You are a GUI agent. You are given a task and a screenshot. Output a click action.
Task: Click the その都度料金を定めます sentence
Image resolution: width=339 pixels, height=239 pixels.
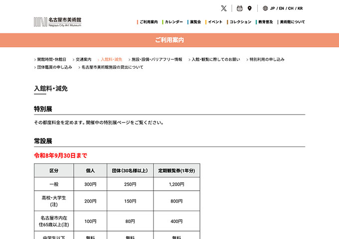59,122
